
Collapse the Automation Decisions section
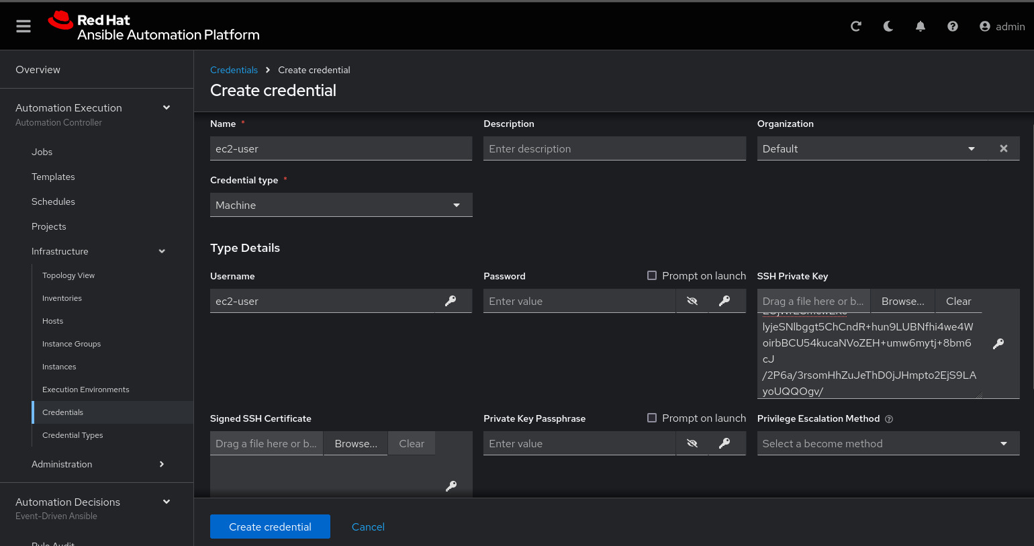pos(167,502)
